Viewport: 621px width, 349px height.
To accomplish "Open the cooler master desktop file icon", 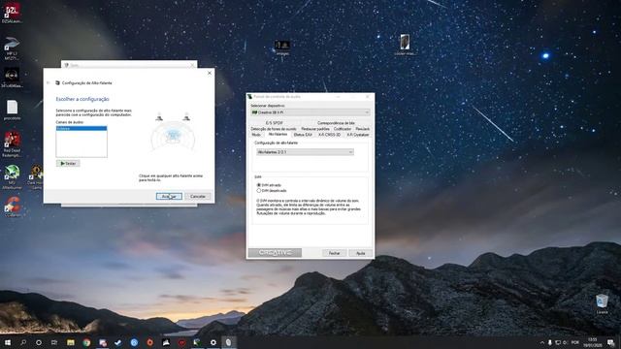I will [405, 45].
